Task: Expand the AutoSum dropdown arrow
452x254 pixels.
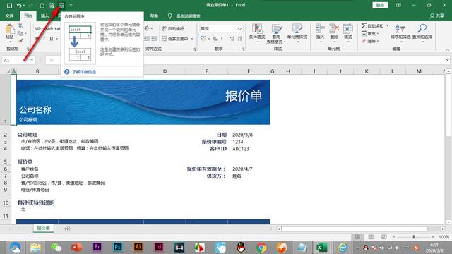Action: (x=388, y=25)
